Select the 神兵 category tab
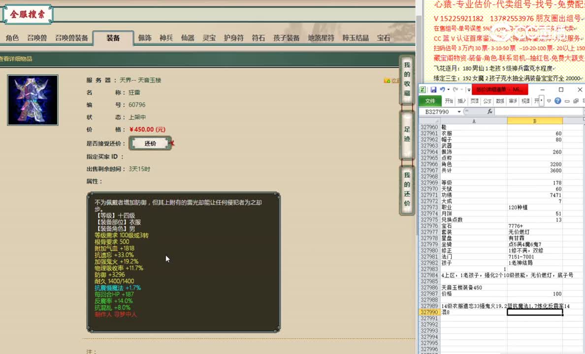585x354 pixels. tap(166, 38)
